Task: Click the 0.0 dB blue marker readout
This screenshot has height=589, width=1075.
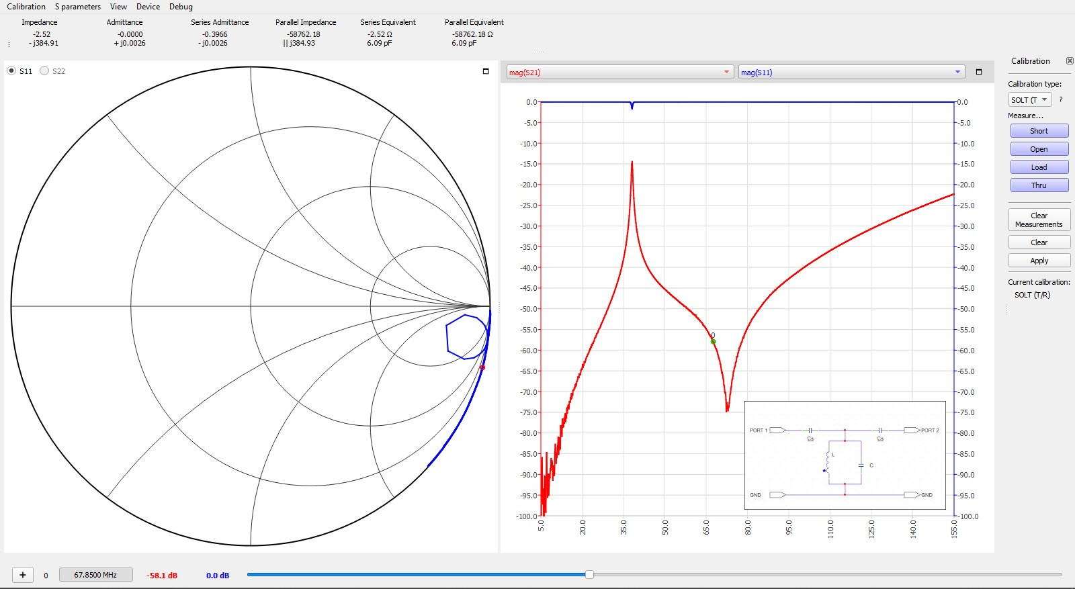Action: [x=218, y=576]
